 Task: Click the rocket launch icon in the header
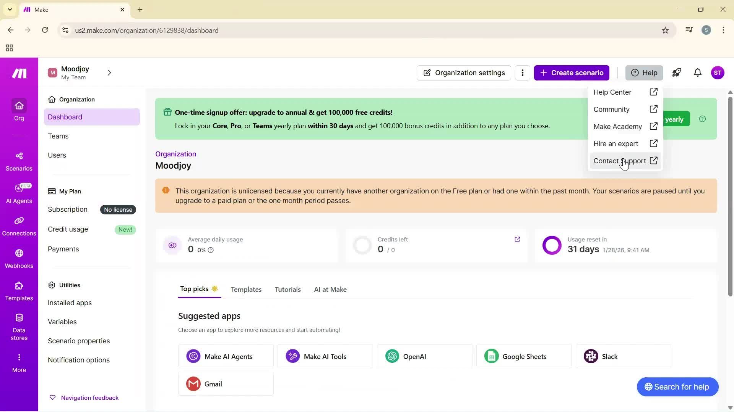(x=677, y=72)
